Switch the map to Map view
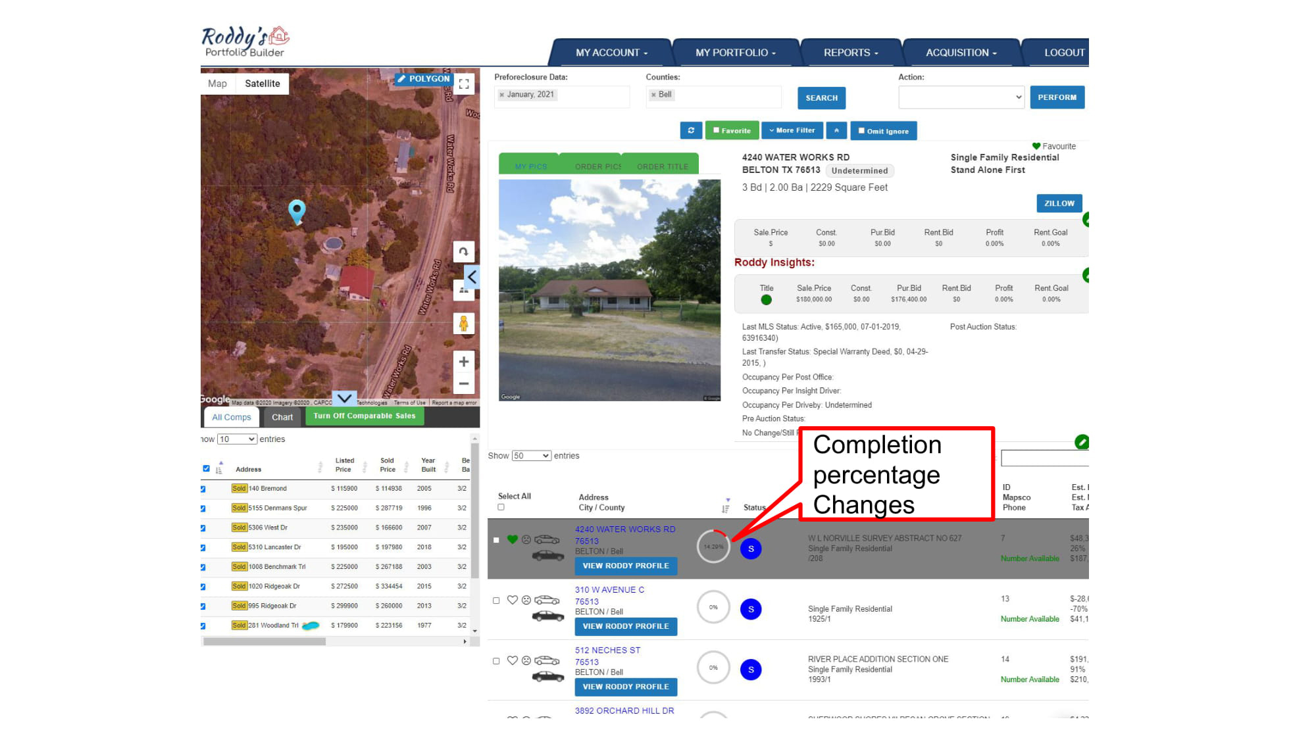This screenshot has height=740, width=1316. [x=217, y=84]
